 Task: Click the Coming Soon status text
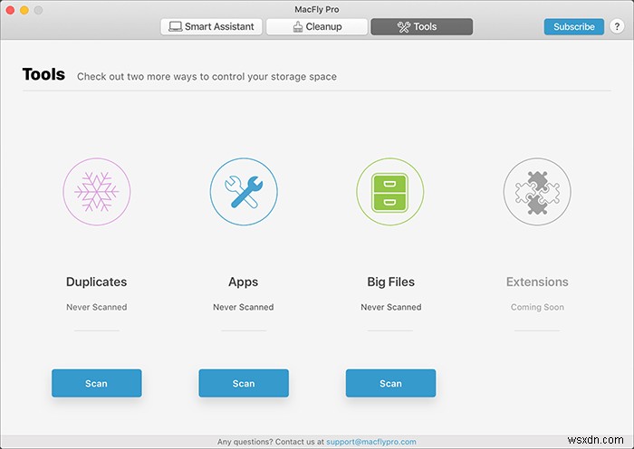point(537,307)
